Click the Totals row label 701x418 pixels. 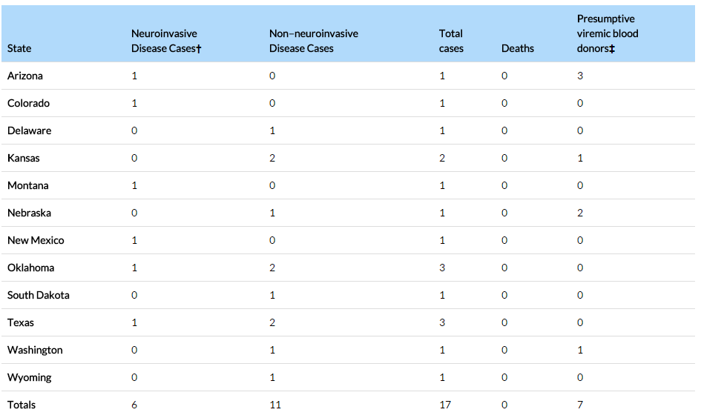(x=22, y=405)
